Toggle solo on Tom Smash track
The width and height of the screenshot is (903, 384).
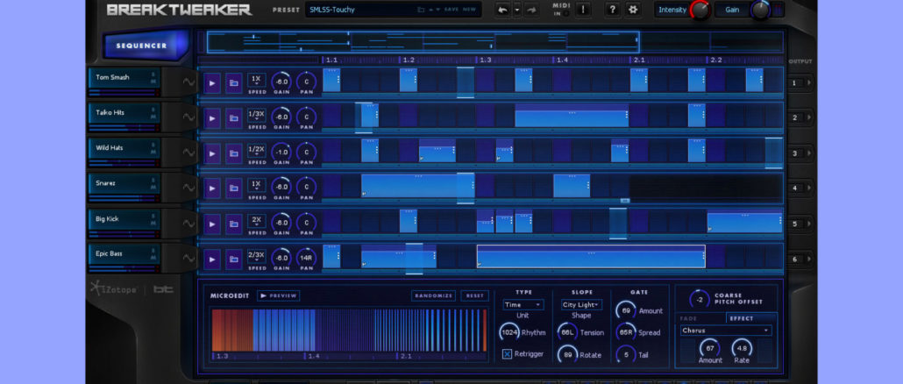[x=153, y=75]
